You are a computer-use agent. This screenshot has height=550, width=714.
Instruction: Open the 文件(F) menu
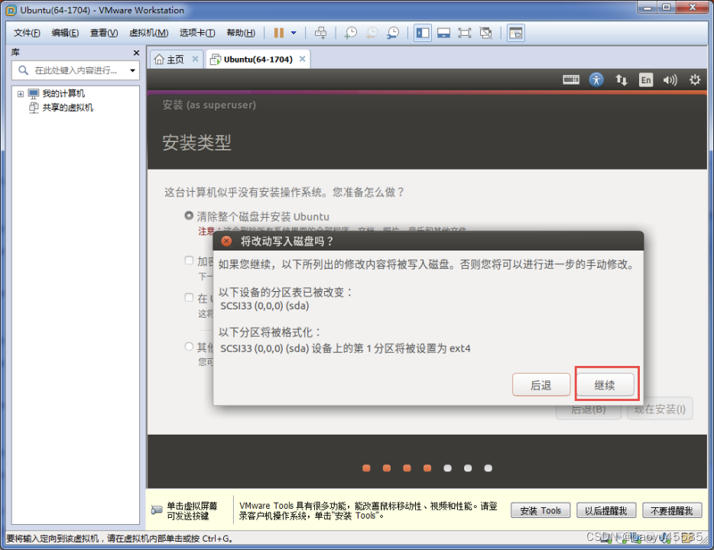coord(27,33)
